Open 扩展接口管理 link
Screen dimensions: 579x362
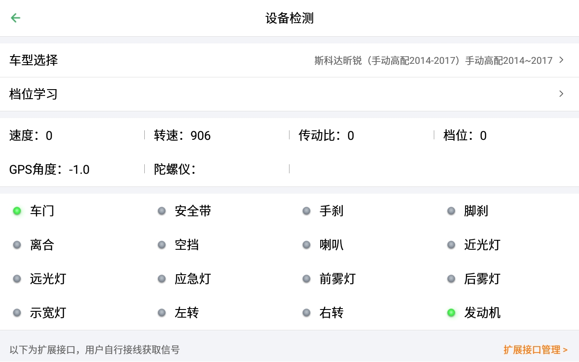pyautogui.click(x=535, y=350)
